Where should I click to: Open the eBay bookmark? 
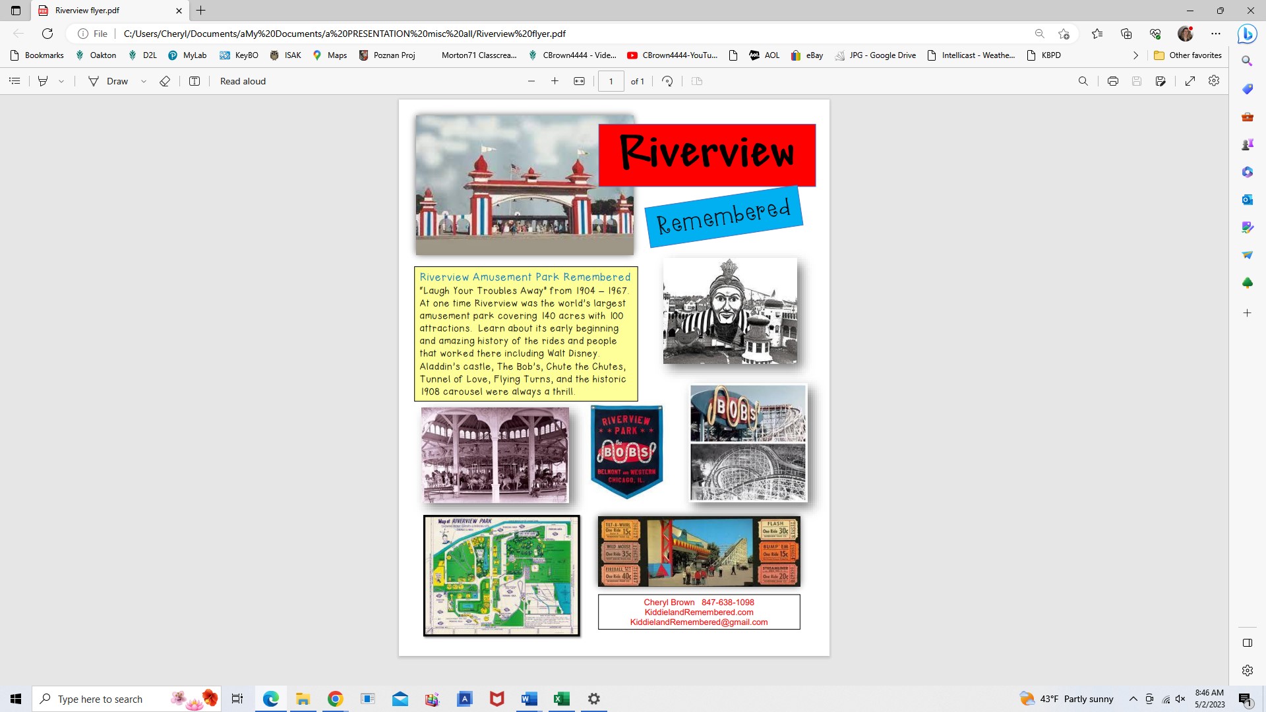coord(807,55)
